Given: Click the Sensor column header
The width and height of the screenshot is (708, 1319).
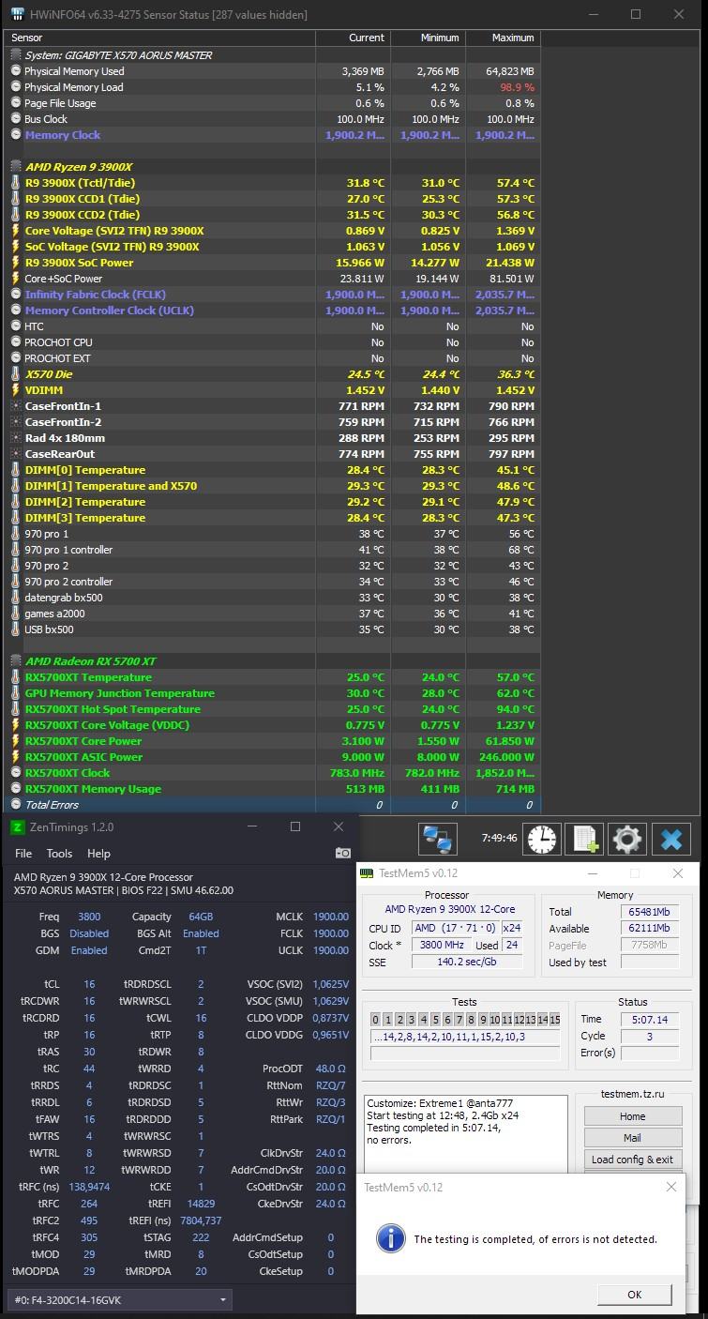Looking at the screenshot, I should tap(159, 38).
